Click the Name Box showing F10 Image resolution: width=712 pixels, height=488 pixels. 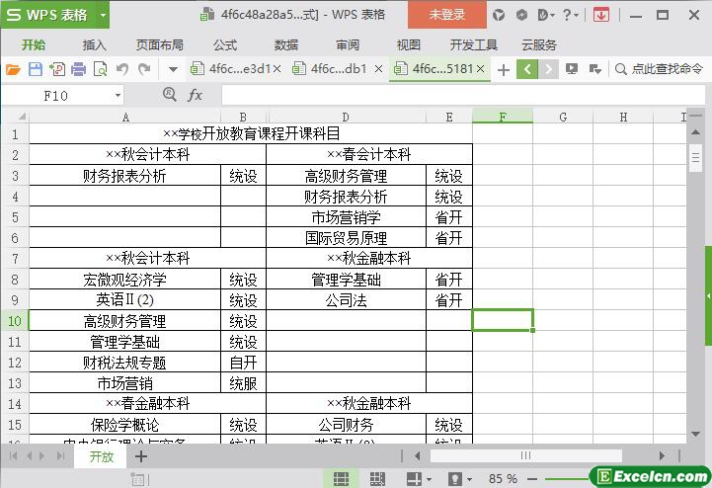[56, 96]
